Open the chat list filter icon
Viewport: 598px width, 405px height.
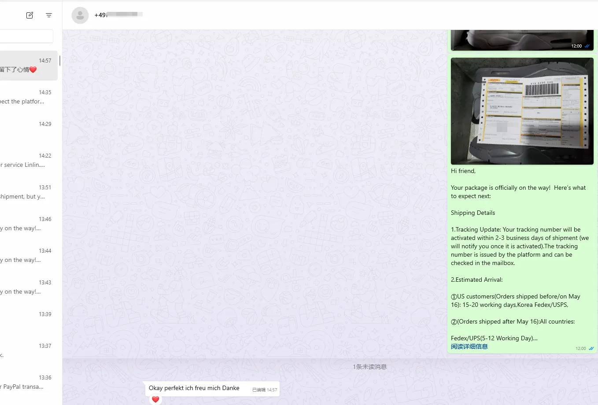49,15
